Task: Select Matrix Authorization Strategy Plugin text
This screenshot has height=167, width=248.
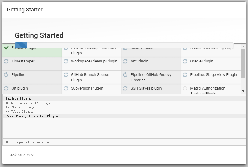Action: [x=208, y=90]
